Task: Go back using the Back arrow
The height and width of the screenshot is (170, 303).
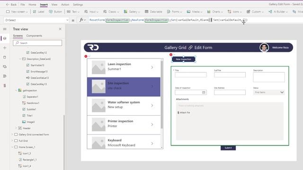Action: tap(11, 4)
